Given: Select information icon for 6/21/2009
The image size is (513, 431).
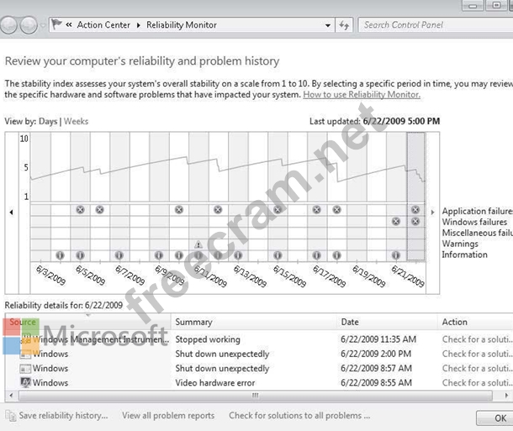Looking at the screenshot, I should tap(396, 255).
